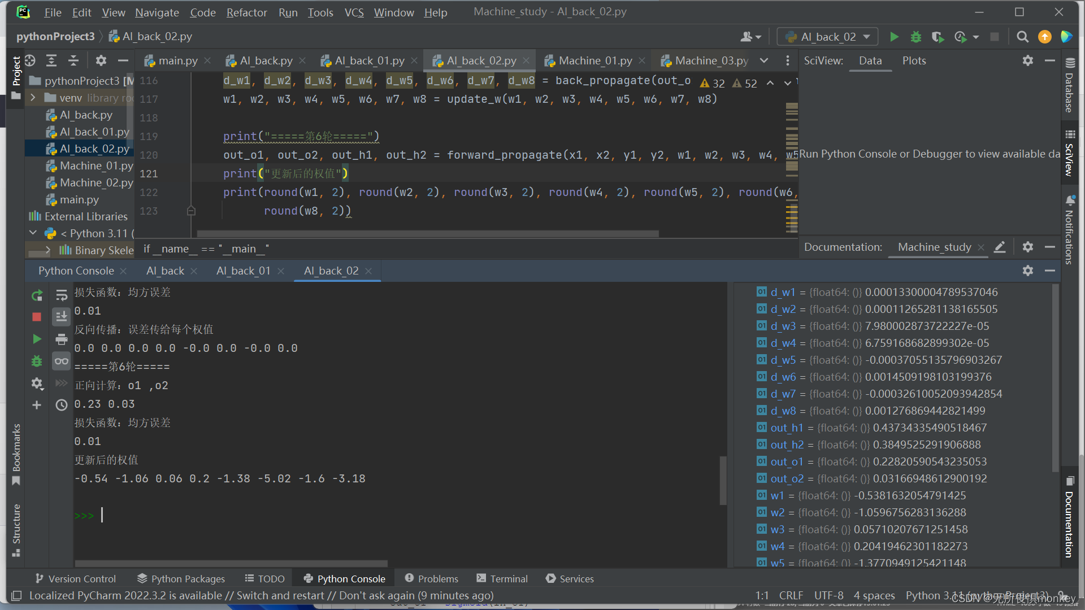Run AI_back_02 with the green play button
Viewport: 1085px width, 610px height.
point(894,37)
